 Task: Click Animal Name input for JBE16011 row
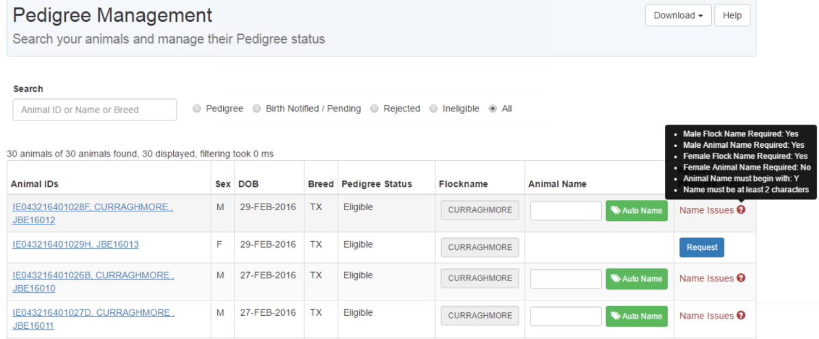point(566,316)
